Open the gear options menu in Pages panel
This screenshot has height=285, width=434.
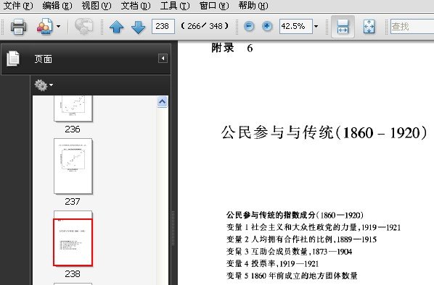coord(44,85)
